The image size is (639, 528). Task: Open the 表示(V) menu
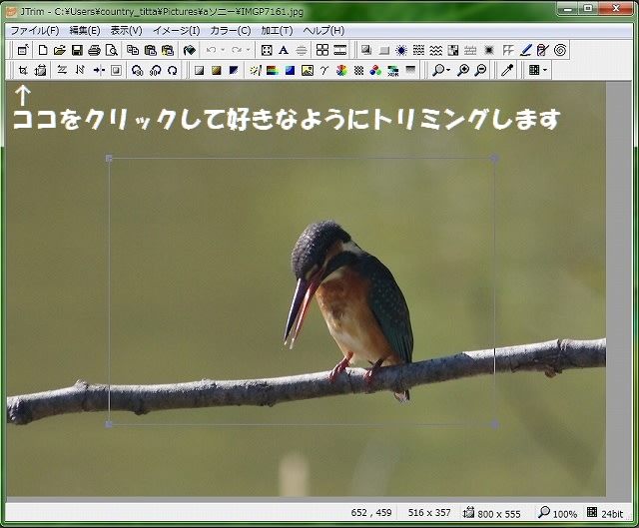pos(127,31)
